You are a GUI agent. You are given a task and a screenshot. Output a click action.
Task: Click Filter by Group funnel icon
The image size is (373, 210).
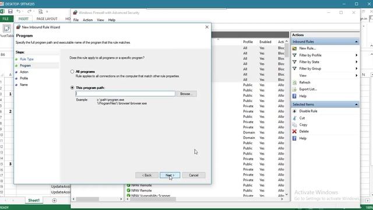tap(294, 69)
